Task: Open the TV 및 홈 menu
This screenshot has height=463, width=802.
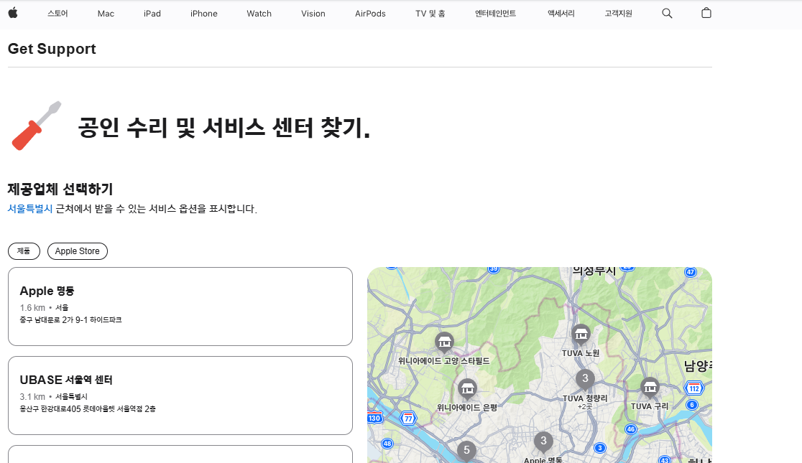Action: coord(430,14)
